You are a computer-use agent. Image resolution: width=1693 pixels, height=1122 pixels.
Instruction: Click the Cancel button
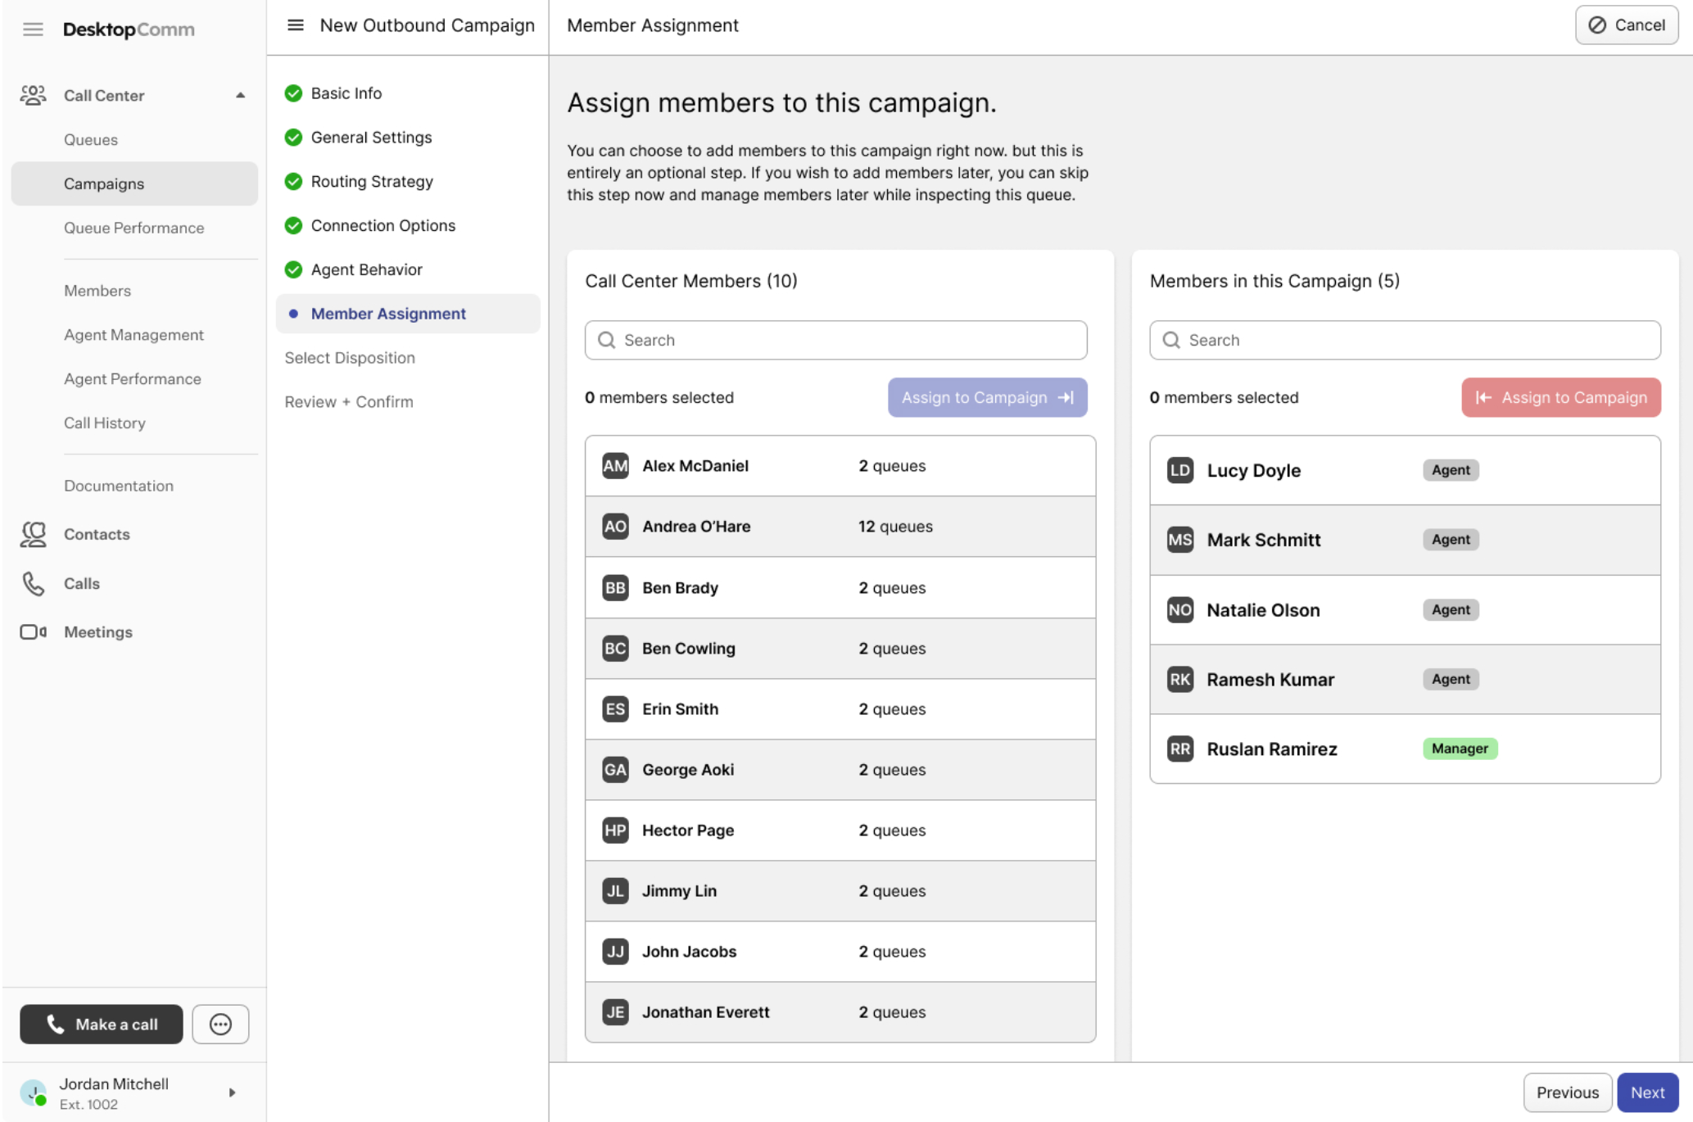[x=1626, y=25]
